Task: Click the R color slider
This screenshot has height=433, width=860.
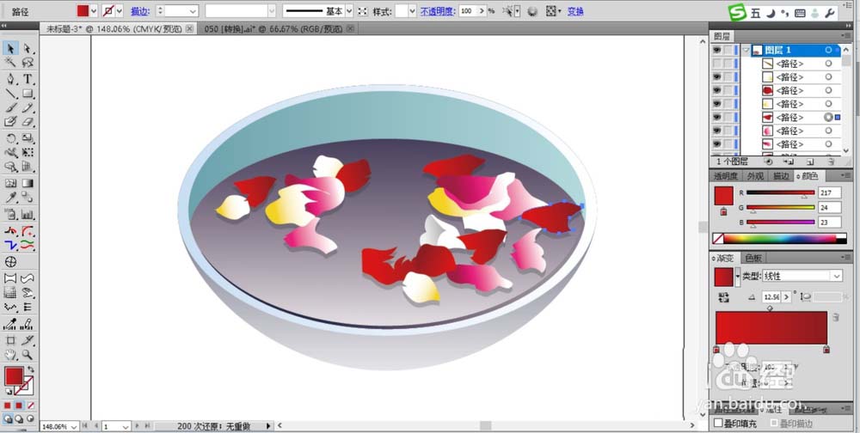Action: tap(781, 193)
